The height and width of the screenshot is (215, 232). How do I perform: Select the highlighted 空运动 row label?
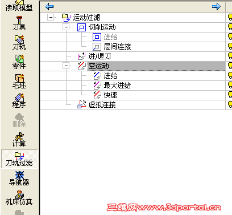99,66
